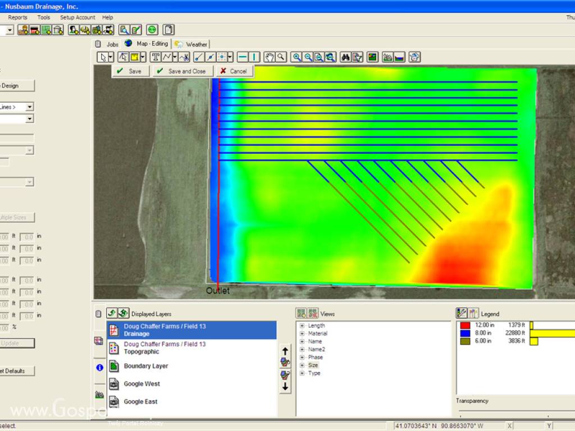Select the Field 13 Topographic layer

(x=191, y=348)
